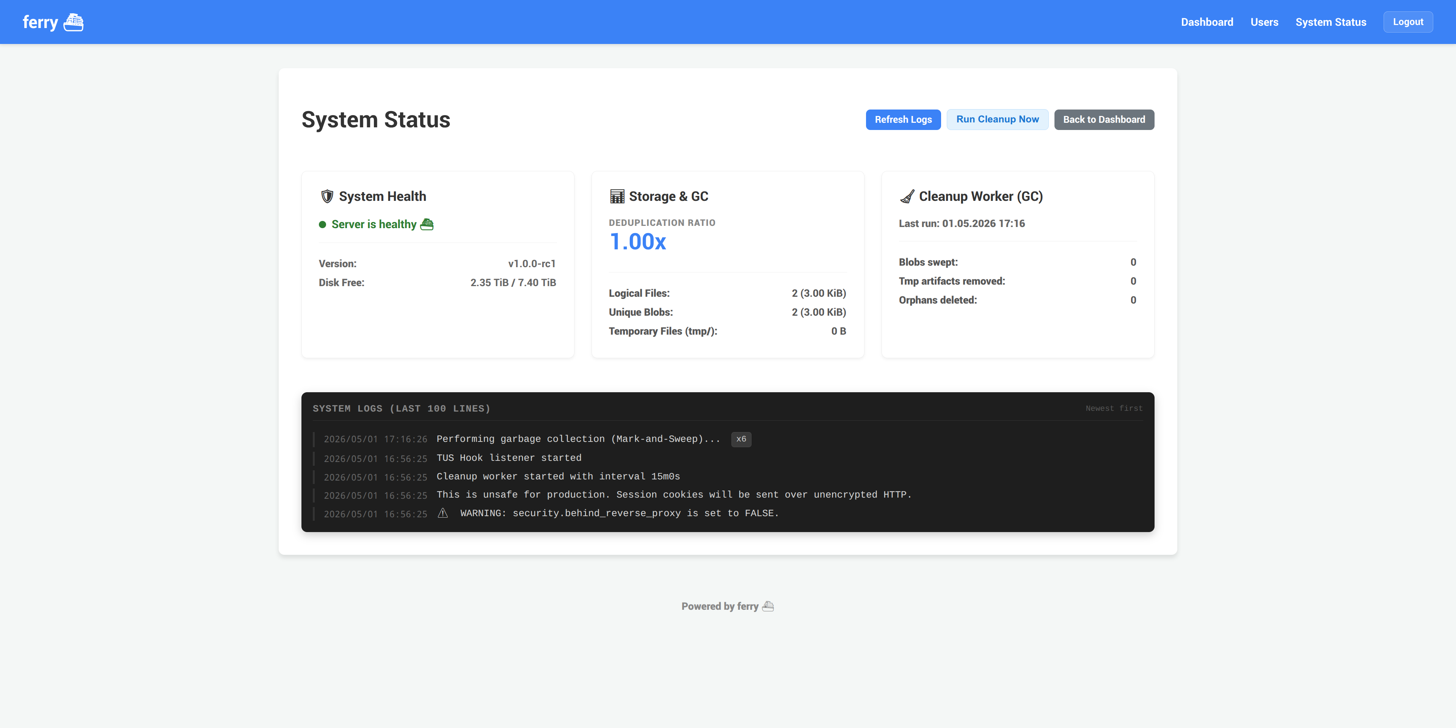Click the Version: label
Image resolution: width=1456 pixels, height=728 pixels.
tap(337, 264)
